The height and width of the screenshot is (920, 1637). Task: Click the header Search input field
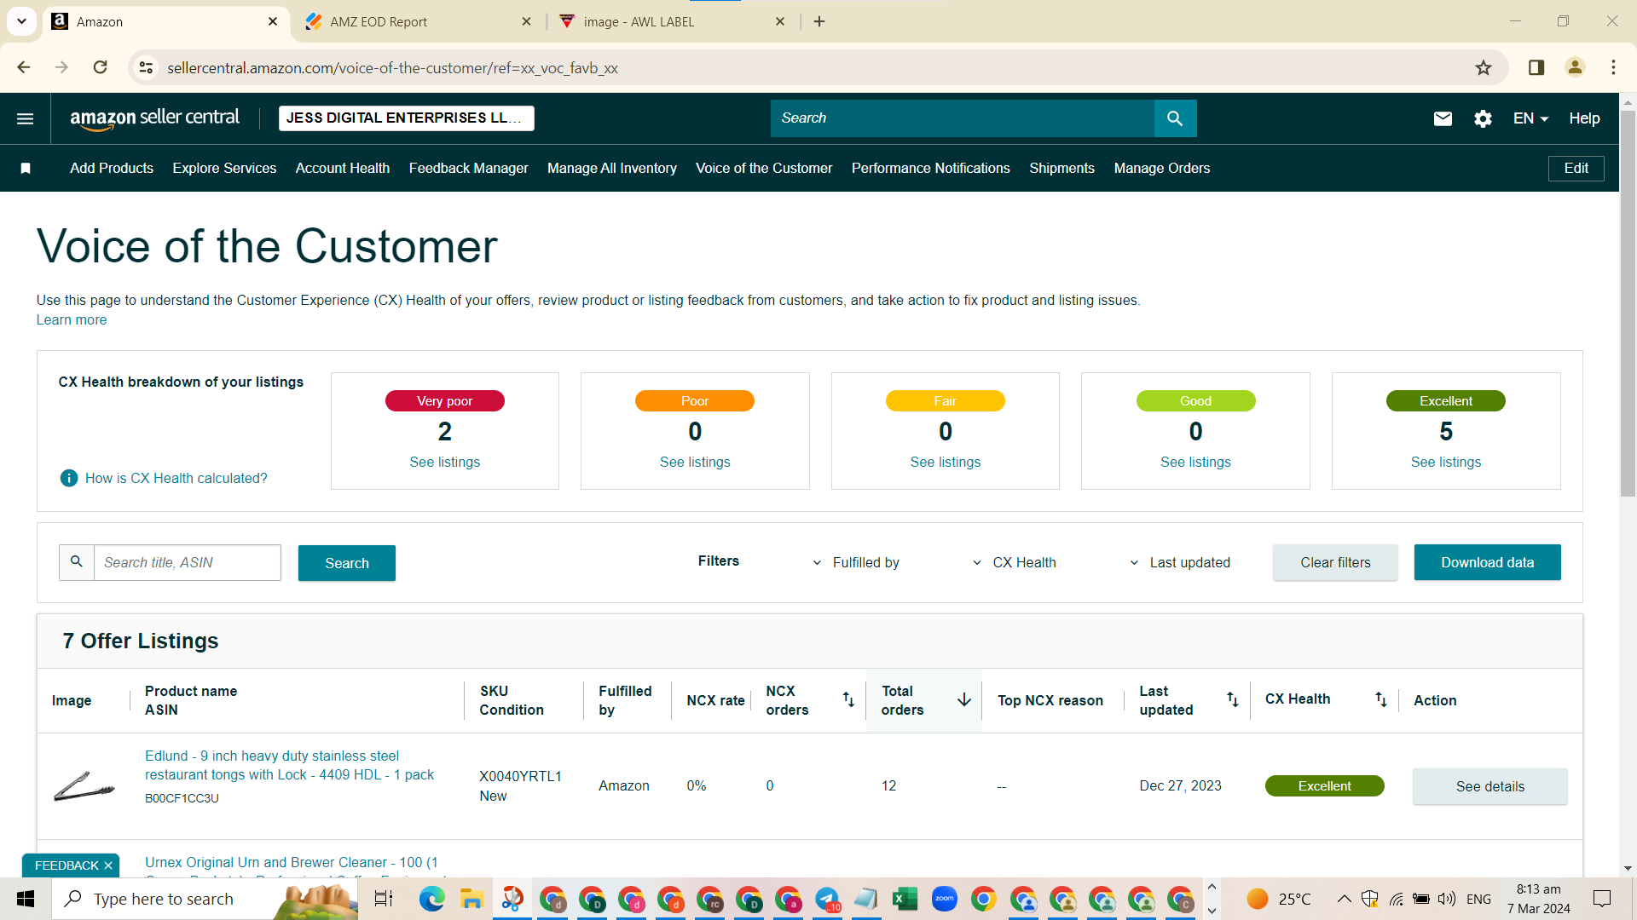(962, 118)
